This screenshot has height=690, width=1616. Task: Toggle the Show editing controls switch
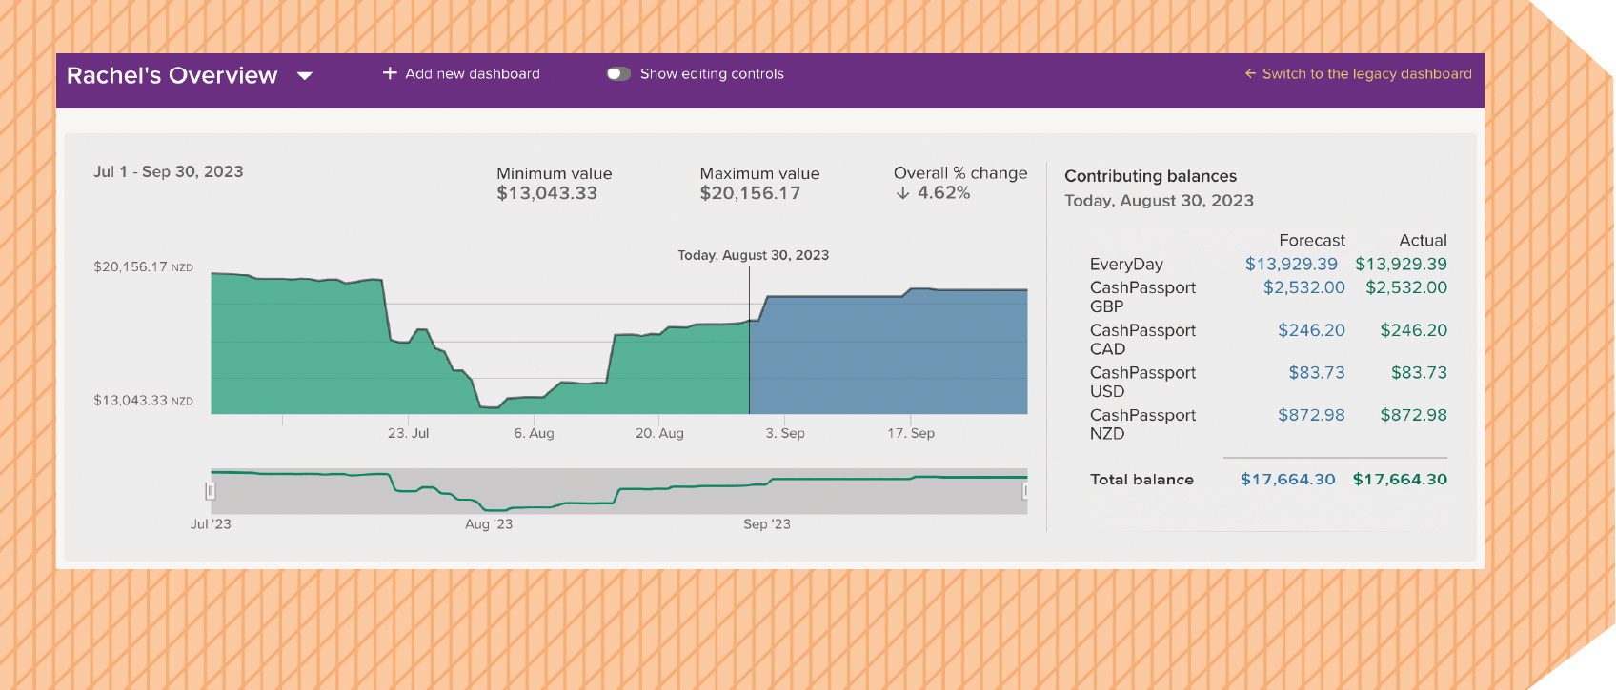[x=618, y=74]
